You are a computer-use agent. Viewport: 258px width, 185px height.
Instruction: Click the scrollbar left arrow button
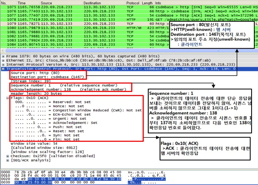2,51
